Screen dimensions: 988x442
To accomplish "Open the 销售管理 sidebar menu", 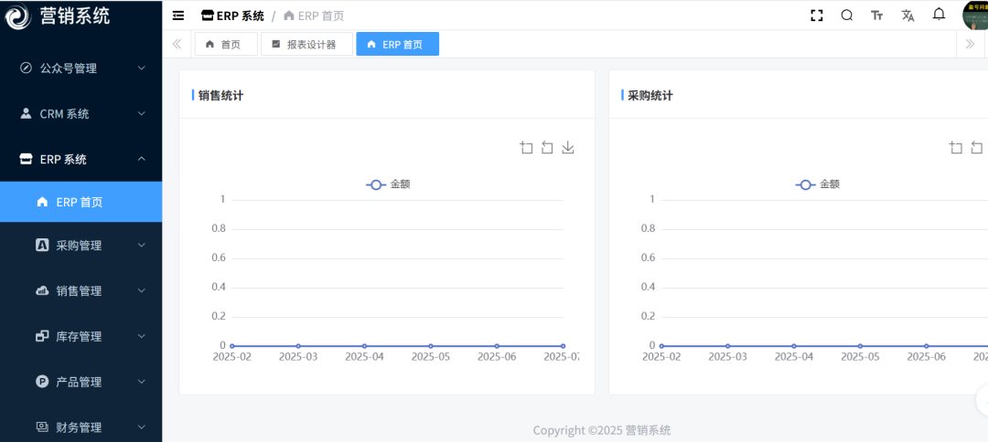I will [81, 290].
